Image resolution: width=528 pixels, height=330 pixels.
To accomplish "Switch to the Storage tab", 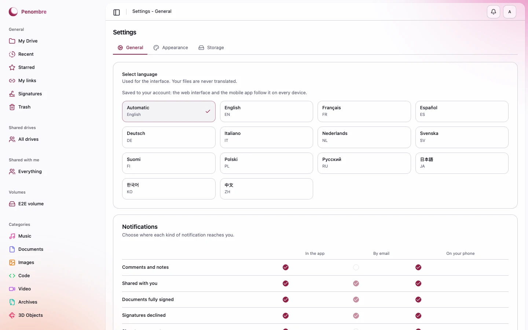I will coord(211,48).
